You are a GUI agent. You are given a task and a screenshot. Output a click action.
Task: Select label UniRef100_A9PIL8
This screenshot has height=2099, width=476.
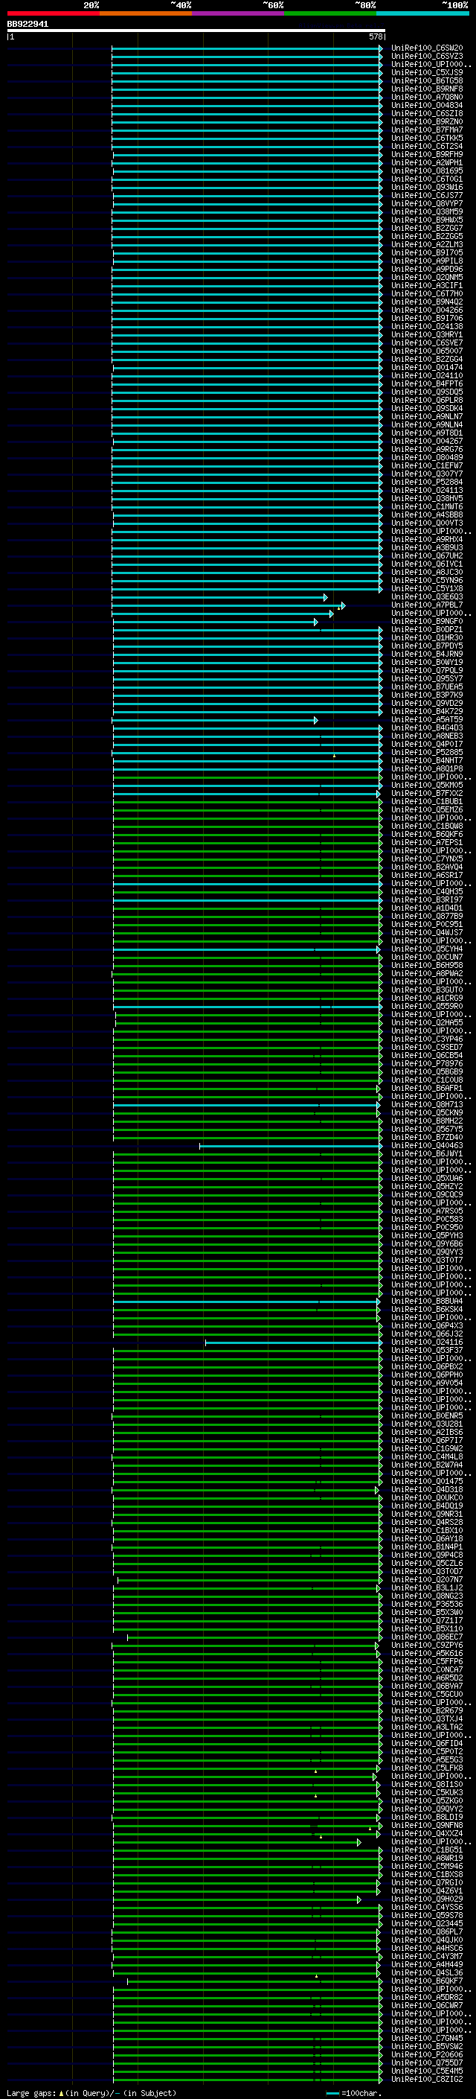pyautogui.click(x=427, y=261)
